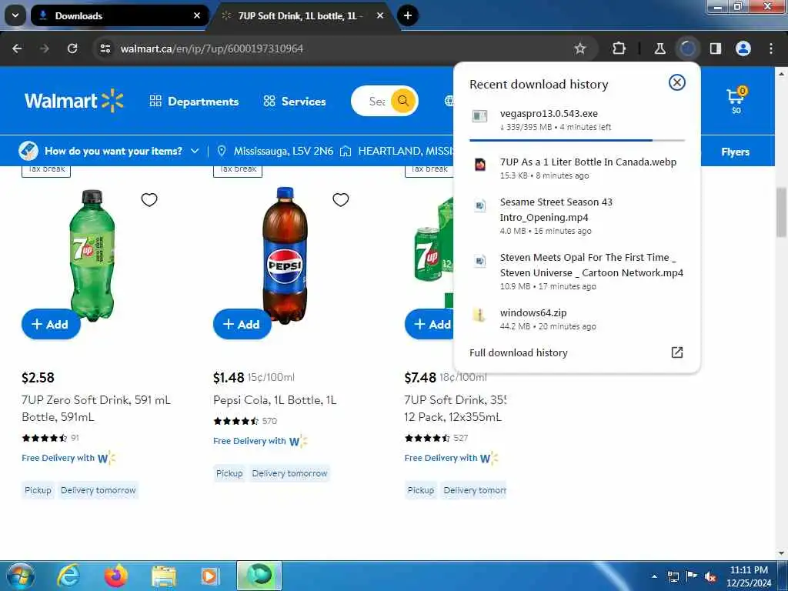Click the muted volume tray icon
Viewport: 788px width, 591px height.
[710, 576]
